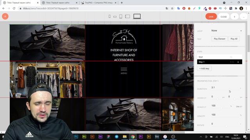
Task: Bookmark this page with star icon
Action: 172,9
